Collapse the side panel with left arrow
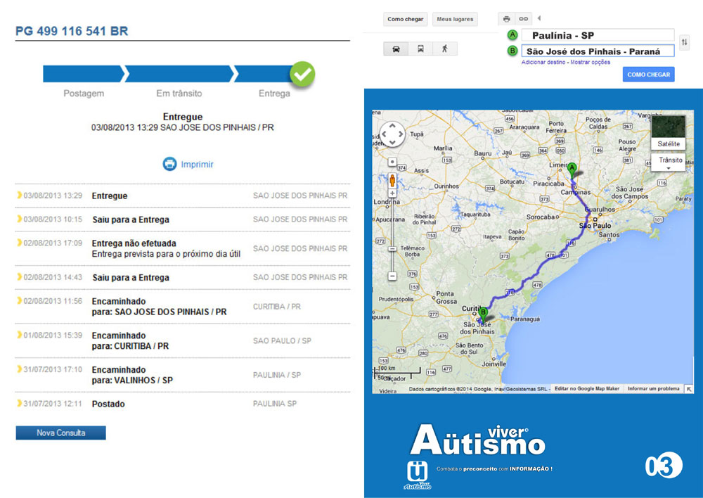The width and height of the screenshot is (703, 498). (x=539, y=18)
